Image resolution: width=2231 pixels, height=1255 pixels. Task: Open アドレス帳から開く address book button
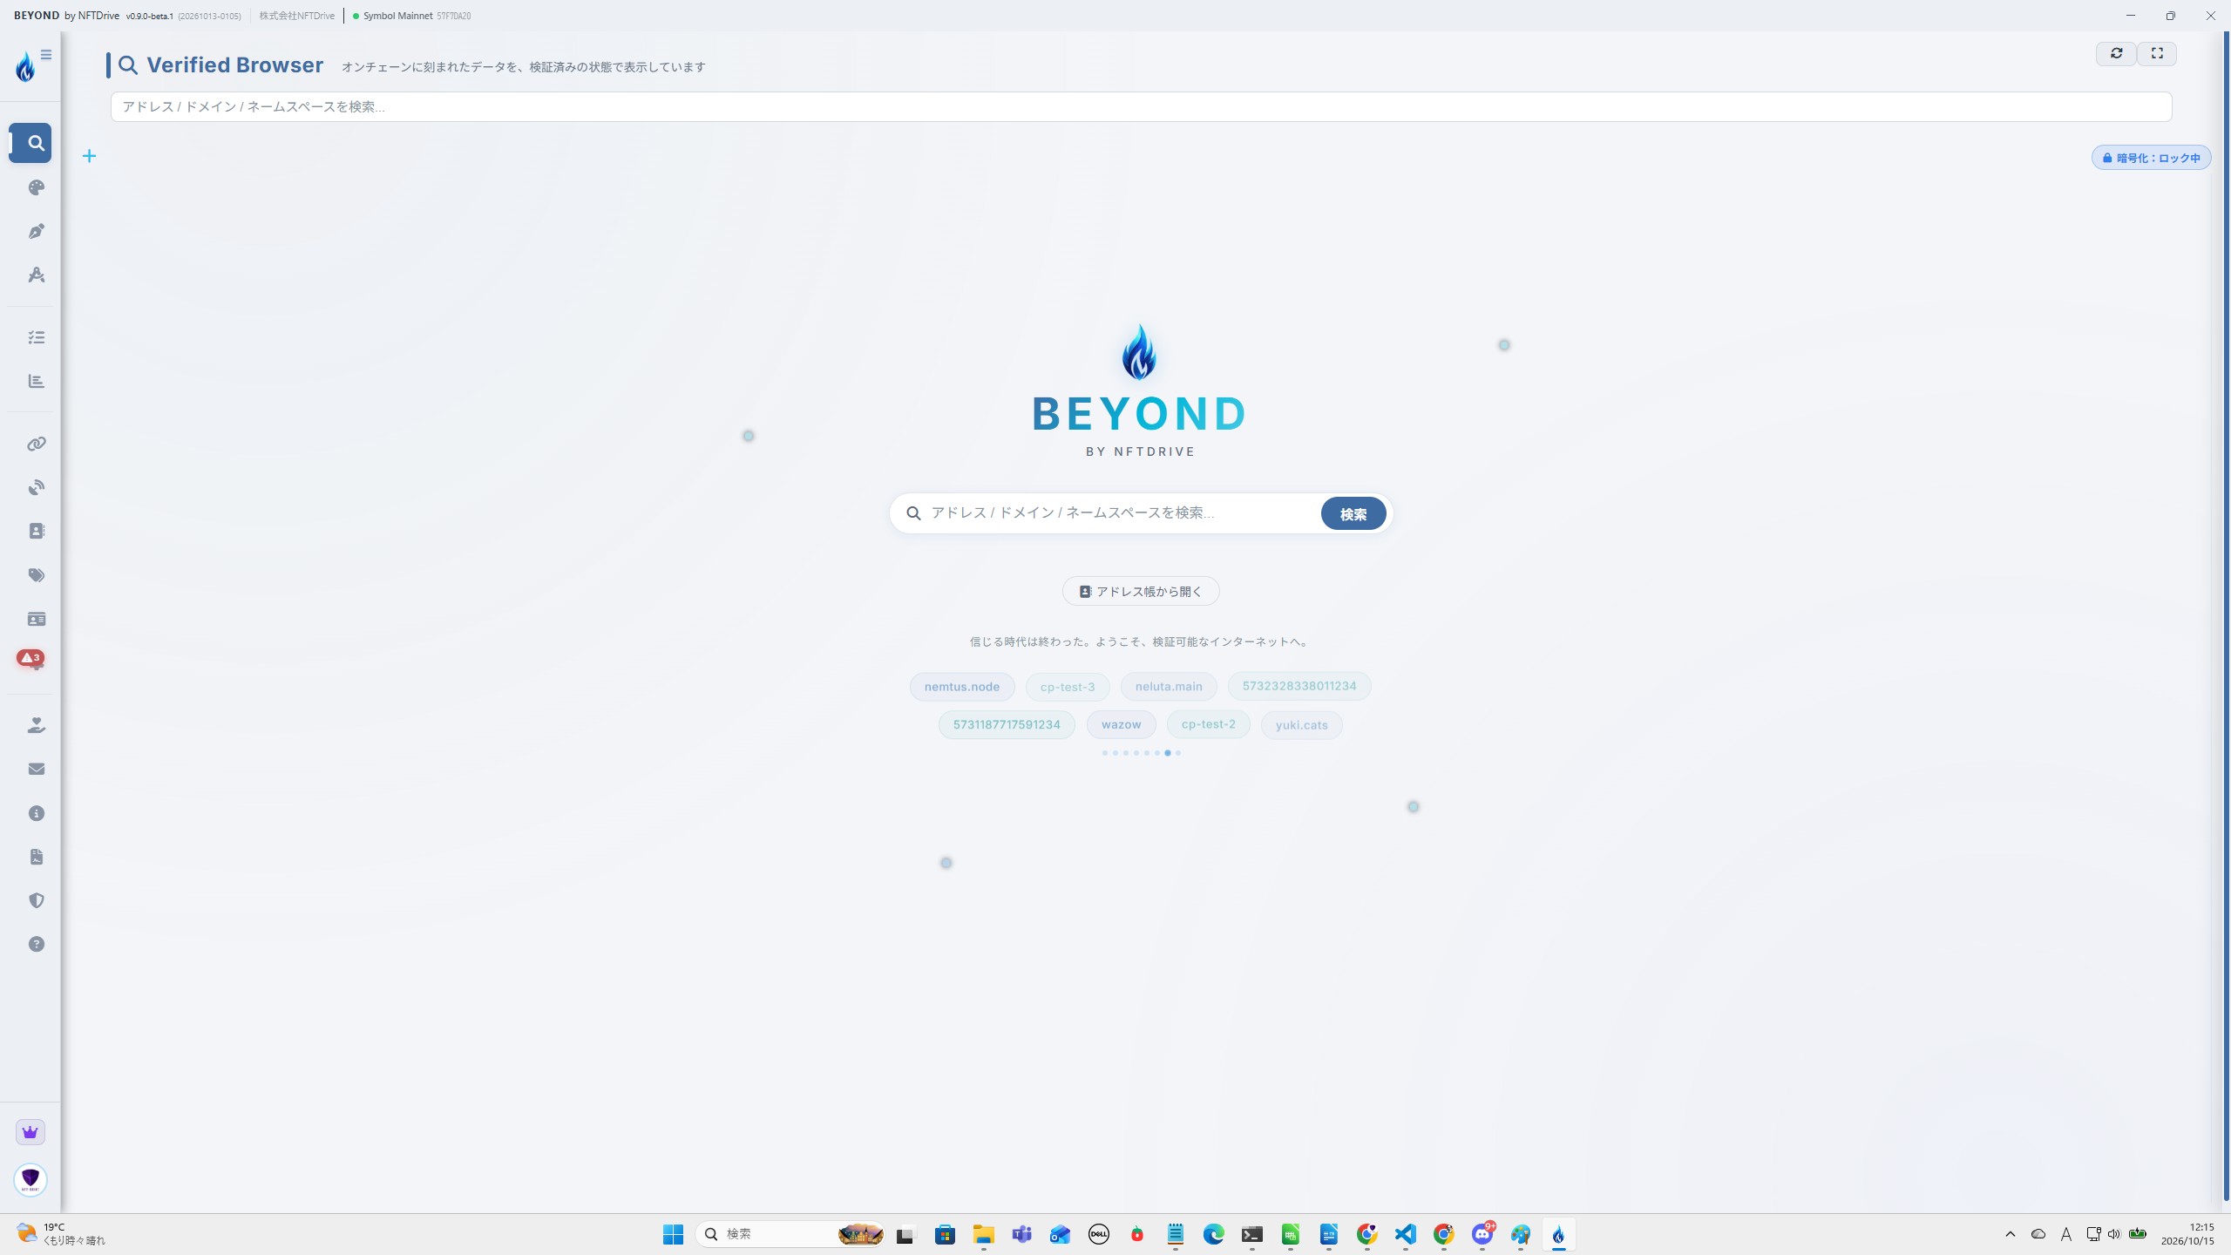tap(1141, 592)
